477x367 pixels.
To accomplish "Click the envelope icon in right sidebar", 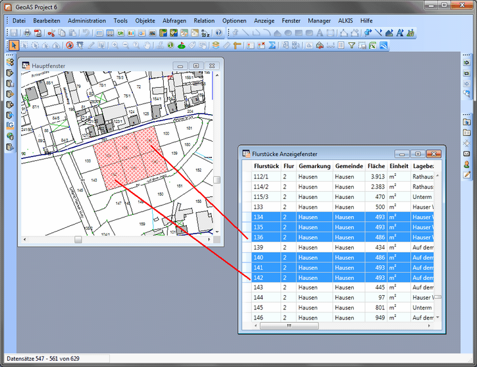I will (467, 154).
